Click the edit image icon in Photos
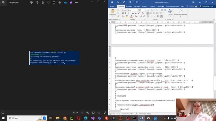216x121 pixels. click(x=31, y=2)
